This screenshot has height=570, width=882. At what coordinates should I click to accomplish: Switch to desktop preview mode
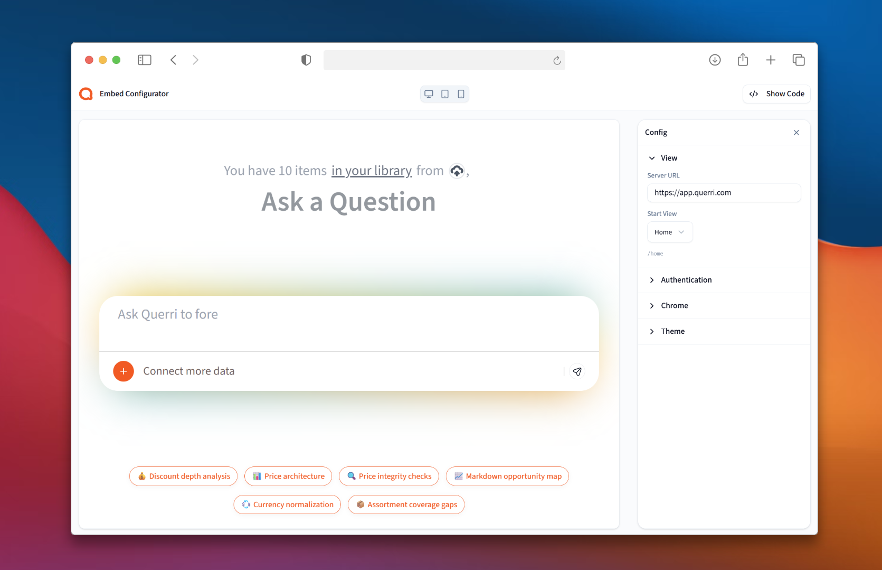[429, 94]
